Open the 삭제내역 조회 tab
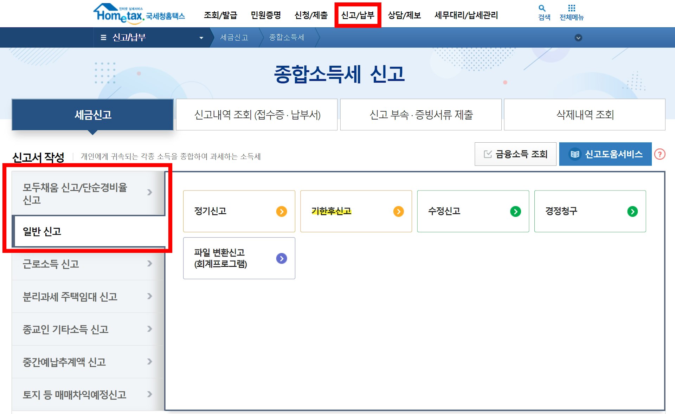The width and height of the screenshot is (675, 414). [x=585, y=115]
